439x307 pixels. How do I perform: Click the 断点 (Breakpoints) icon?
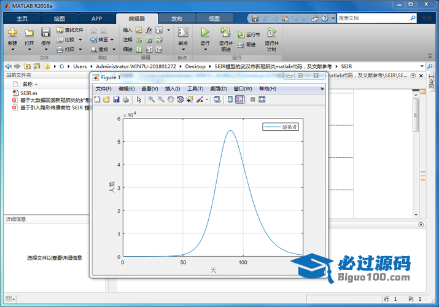tap(183, 32)
